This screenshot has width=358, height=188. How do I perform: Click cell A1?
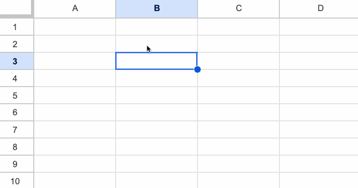[x=75, y=27]
